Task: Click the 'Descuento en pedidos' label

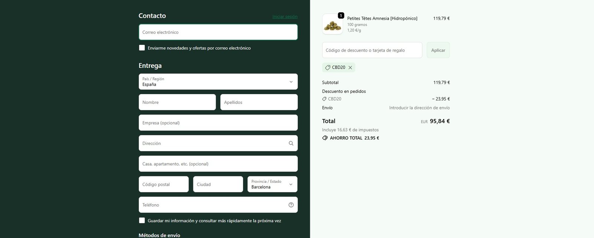Action: click(x=344, y=91)
